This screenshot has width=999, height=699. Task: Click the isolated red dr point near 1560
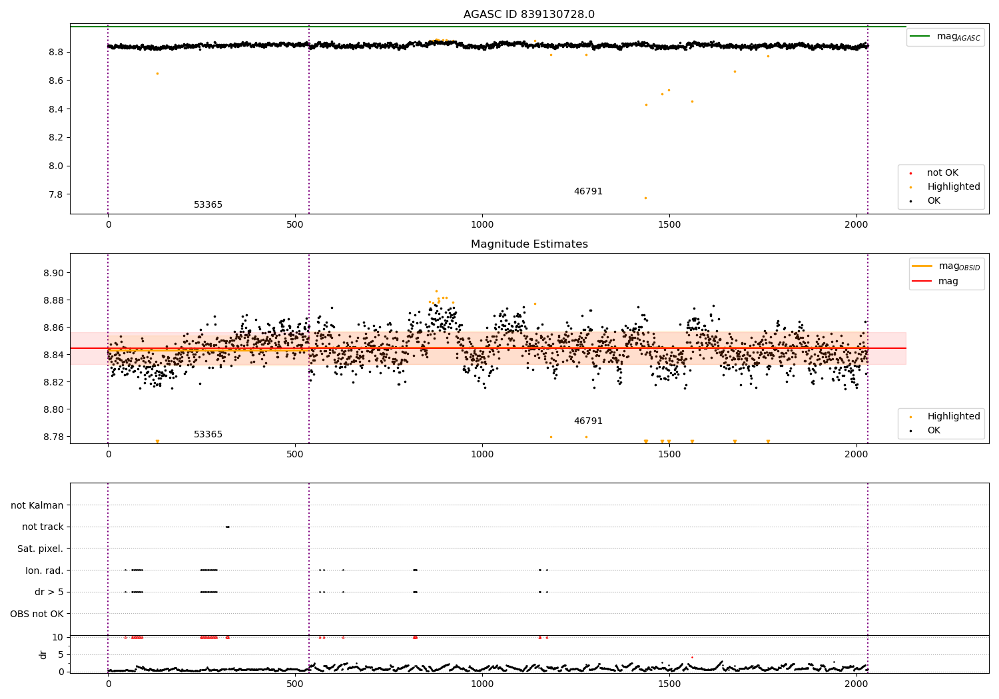coord(692,658)
